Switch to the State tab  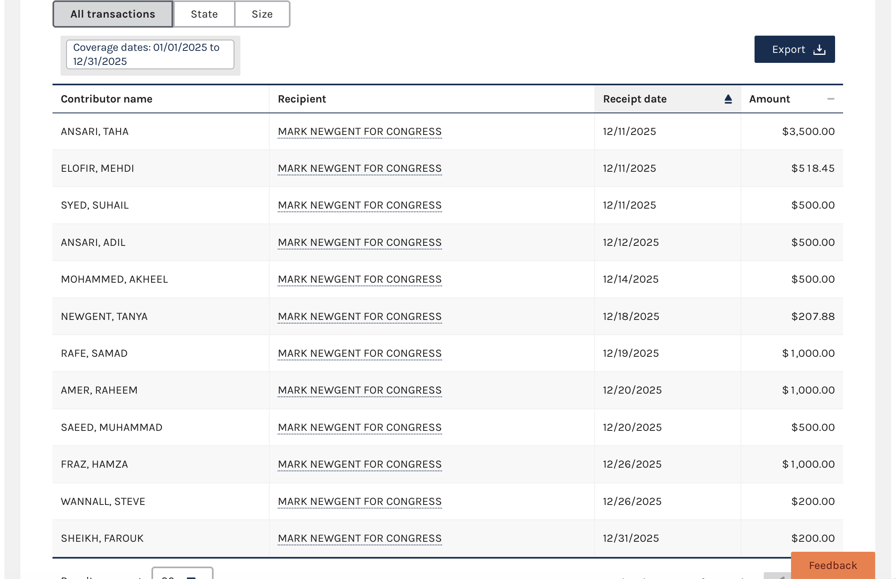204,14
